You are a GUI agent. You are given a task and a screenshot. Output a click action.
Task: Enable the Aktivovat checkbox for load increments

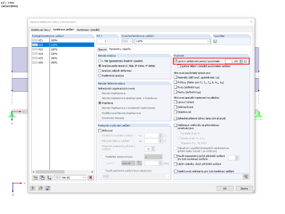coord(100,131)
